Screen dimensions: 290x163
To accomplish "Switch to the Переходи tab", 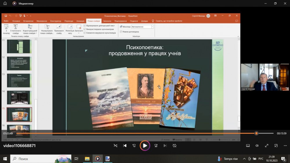I will [x=69, y=21].
